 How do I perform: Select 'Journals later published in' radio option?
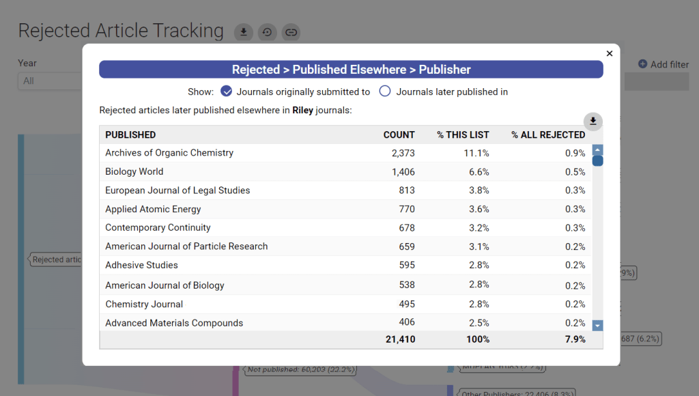click(x=385, y=91)
